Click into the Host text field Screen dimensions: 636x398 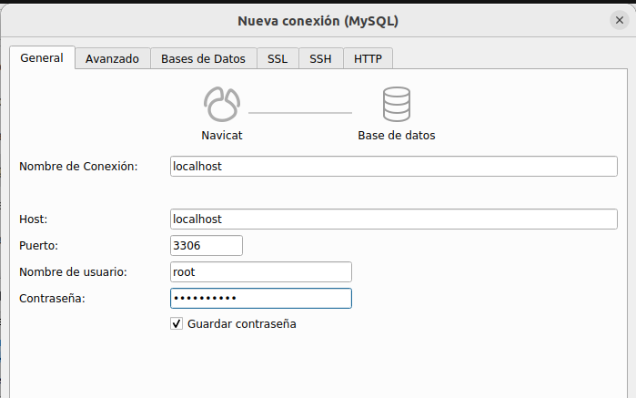394,219
